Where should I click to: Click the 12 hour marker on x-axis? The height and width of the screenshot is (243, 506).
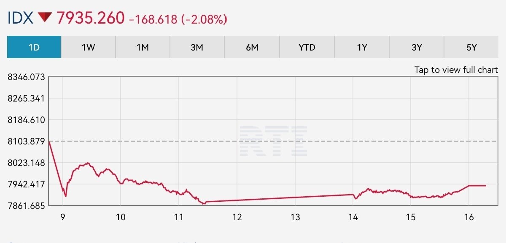[x=237, y=217]
